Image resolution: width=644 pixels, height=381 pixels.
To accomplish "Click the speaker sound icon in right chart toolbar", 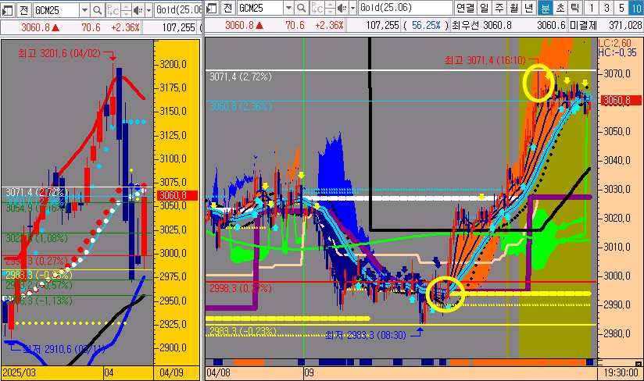I will 342,9.
